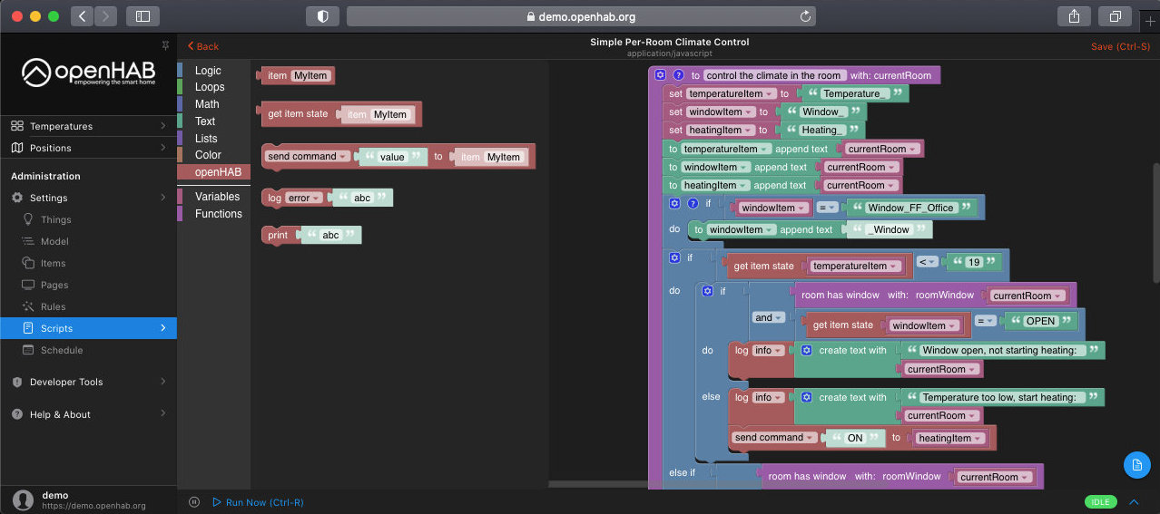
Task: Click the Safari share icon
Action: [1074, 16]
